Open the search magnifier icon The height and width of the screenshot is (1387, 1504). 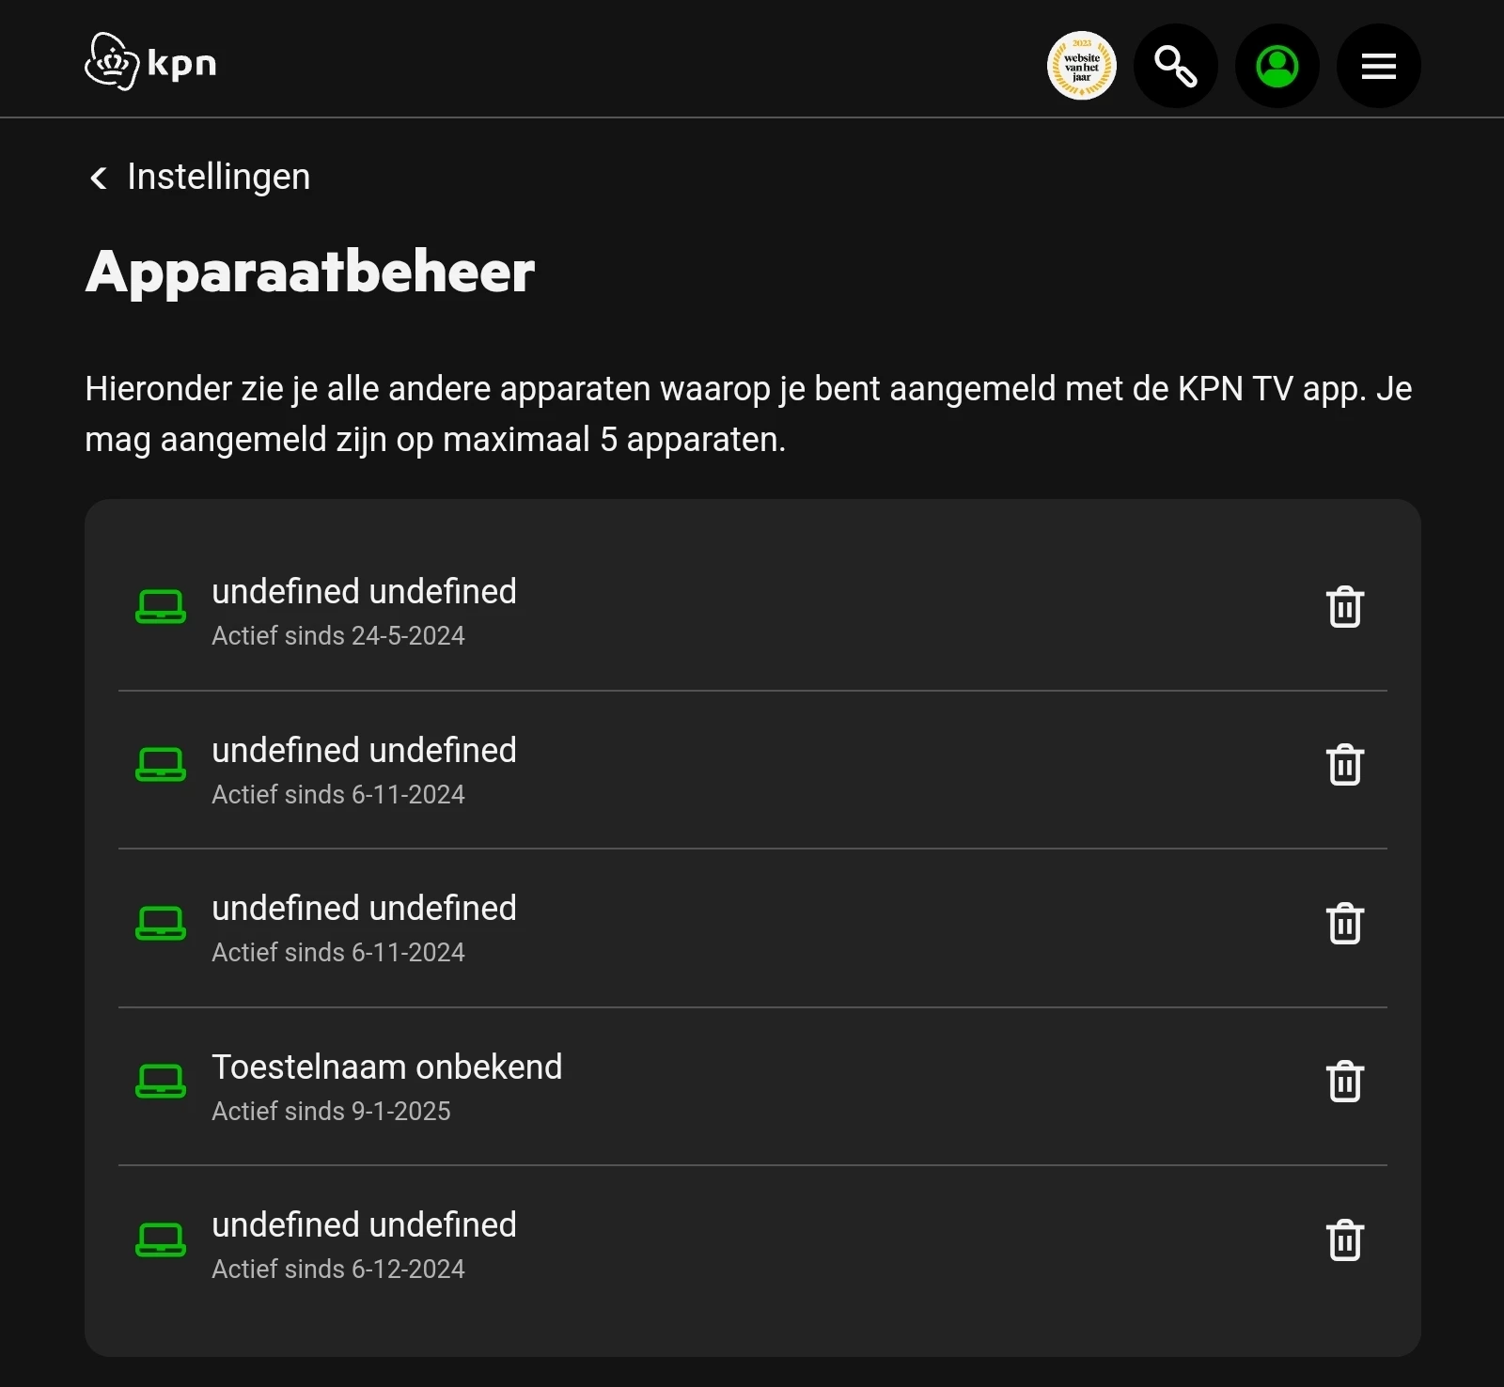[1175, 66]
